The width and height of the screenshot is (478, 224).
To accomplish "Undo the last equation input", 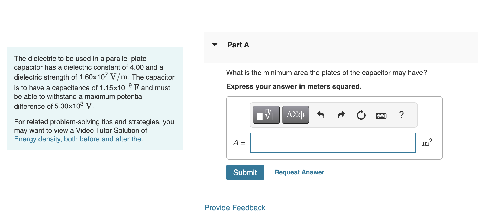I will pyautogui.click(x=321, y=114).
